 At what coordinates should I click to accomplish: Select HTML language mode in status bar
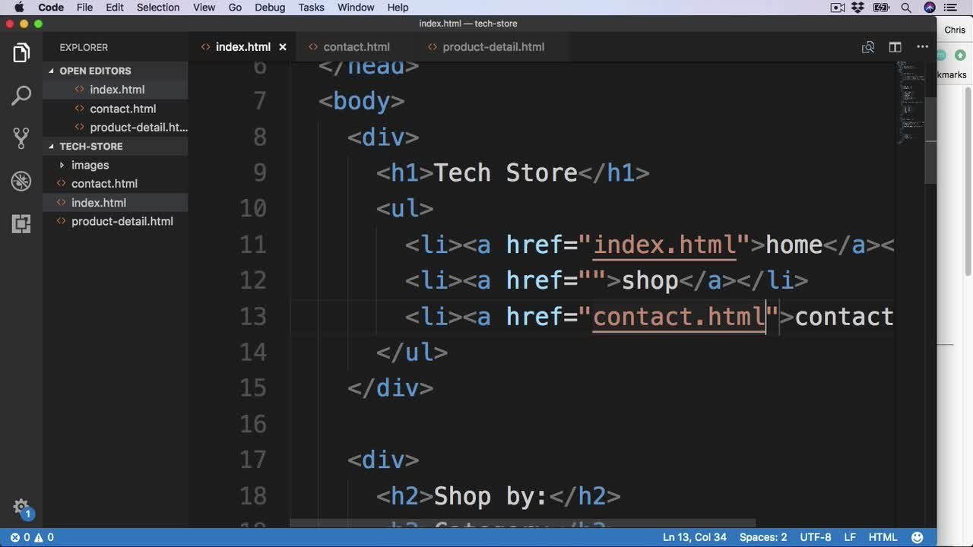[x=883, y=537]
